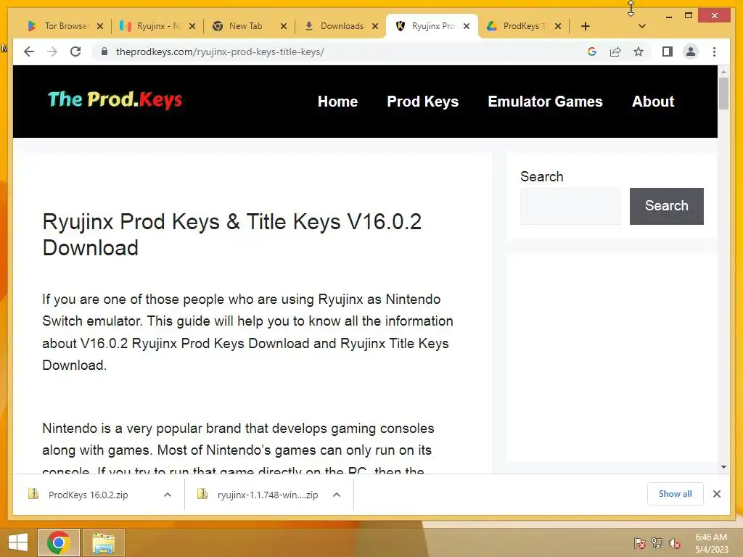
Task: Open Chrome's three-dot menu
Action: pyautogui.click(x=714, y=51)
